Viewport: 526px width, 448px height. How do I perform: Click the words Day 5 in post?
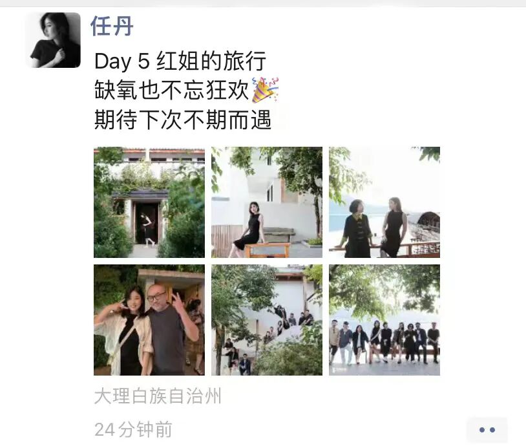coord(122,61)
